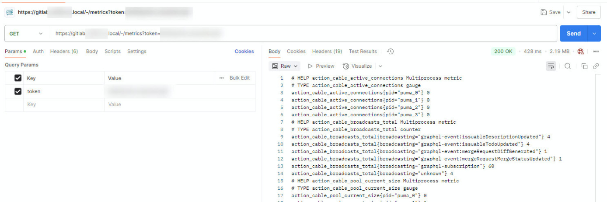Viewport: 607px width, 202px height.
Task: Open the GET method dropdown
Action: pyautogui.click(x=26, y=34)
